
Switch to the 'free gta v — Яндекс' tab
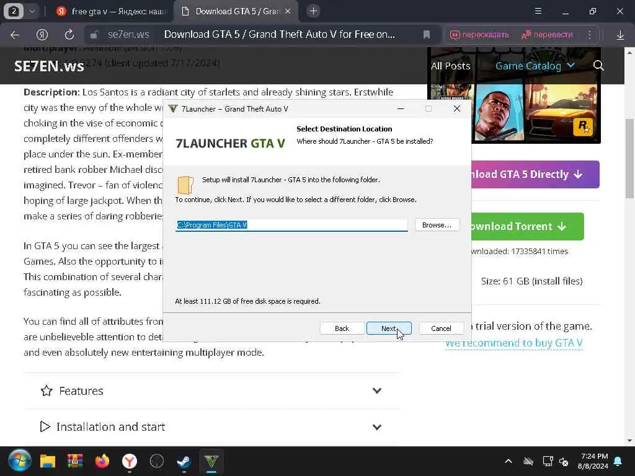pos(112,11)
